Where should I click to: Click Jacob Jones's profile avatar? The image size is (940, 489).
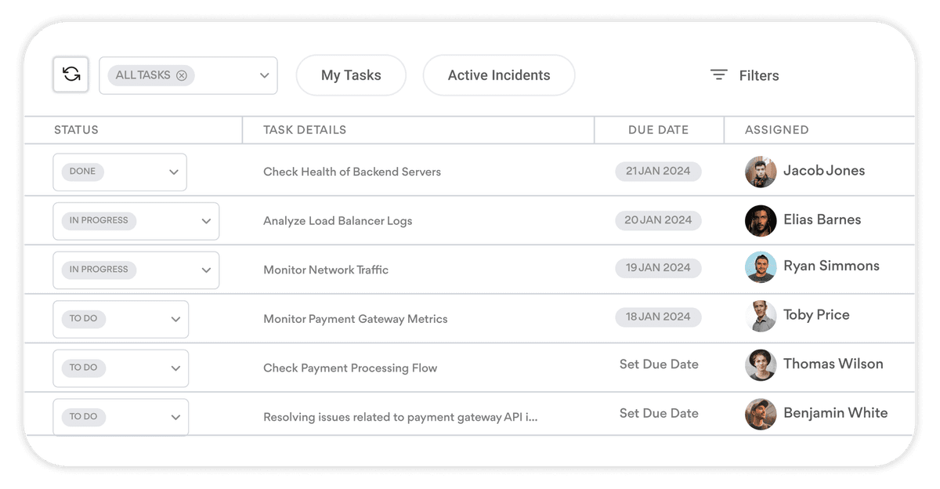tap(760, 171)
